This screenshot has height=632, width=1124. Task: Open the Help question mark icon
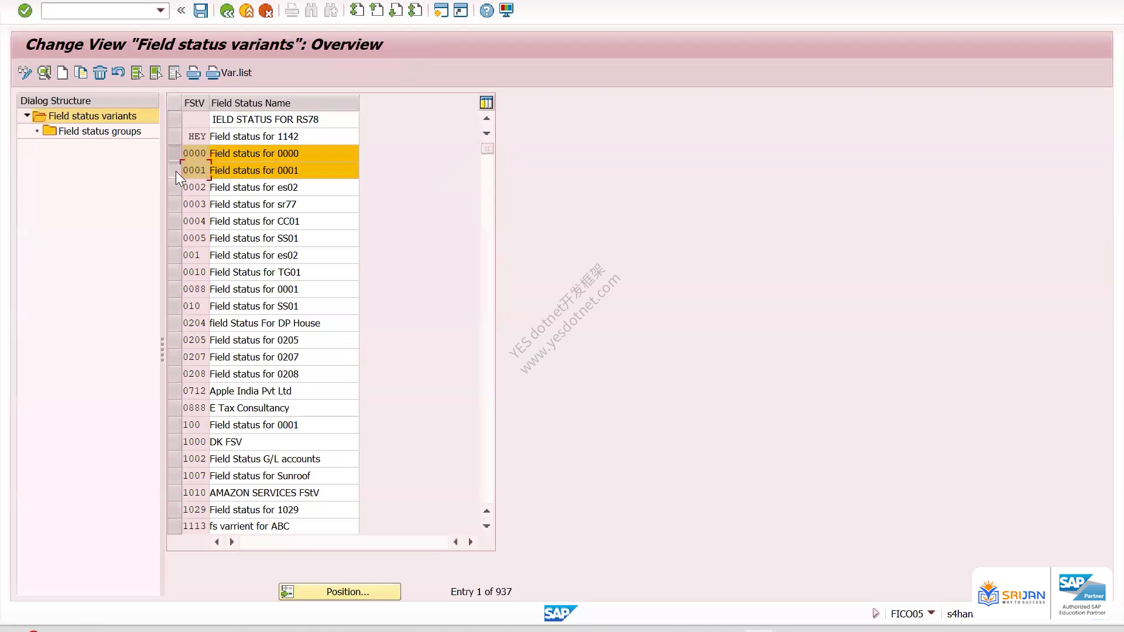click(486, 11)
